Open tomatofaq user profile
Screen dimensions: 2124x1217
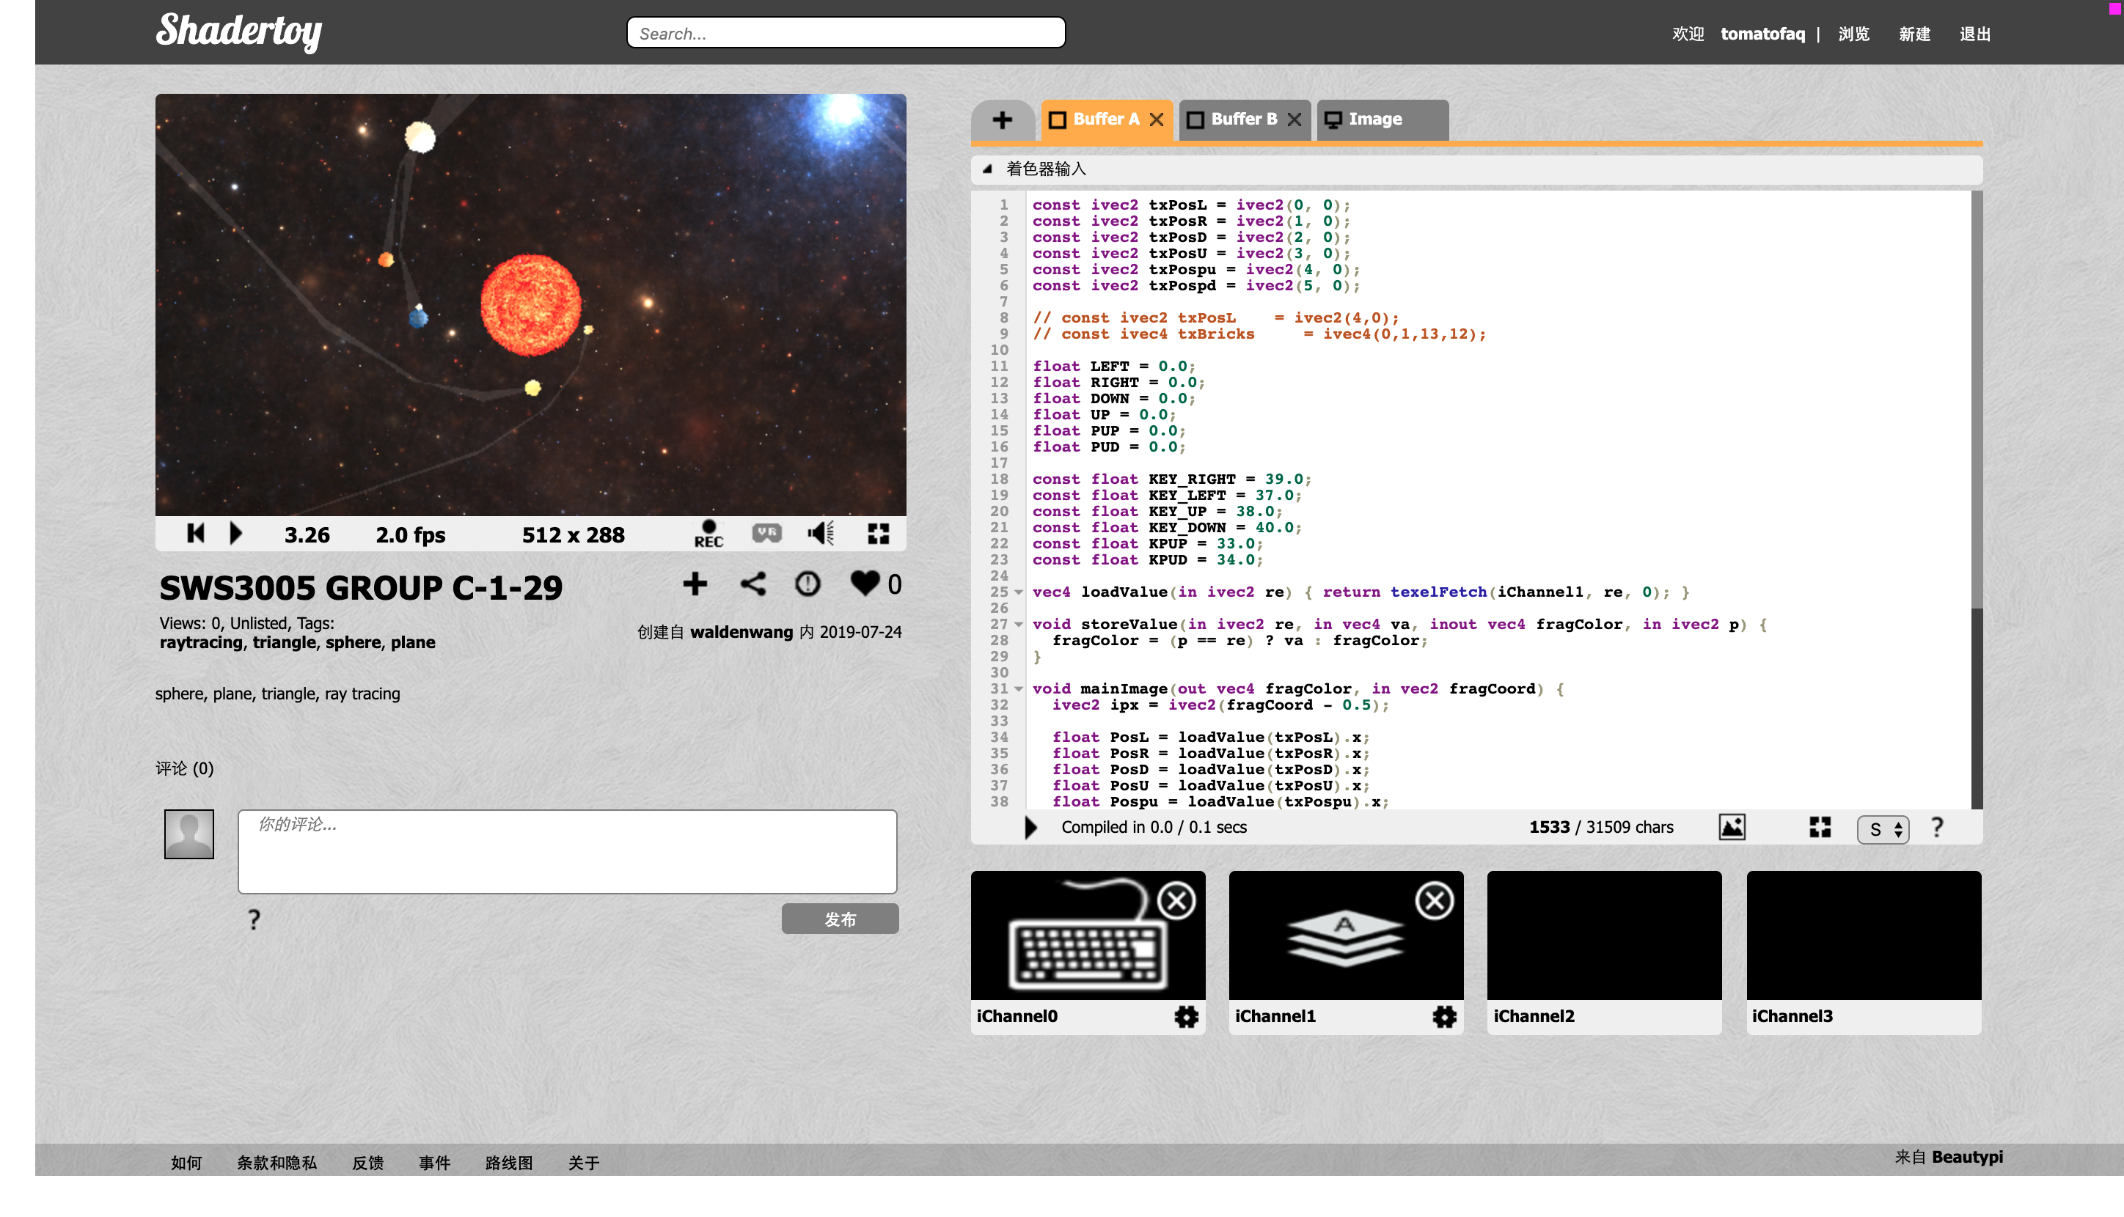[1762, 34]
